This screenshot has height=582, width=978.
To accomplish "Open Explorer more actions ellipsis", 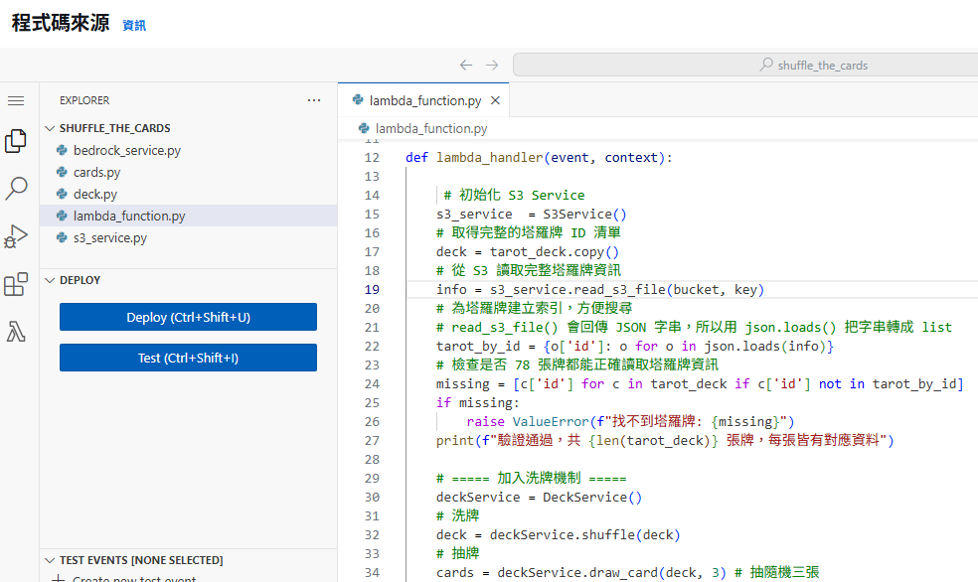I will [314, 100].
